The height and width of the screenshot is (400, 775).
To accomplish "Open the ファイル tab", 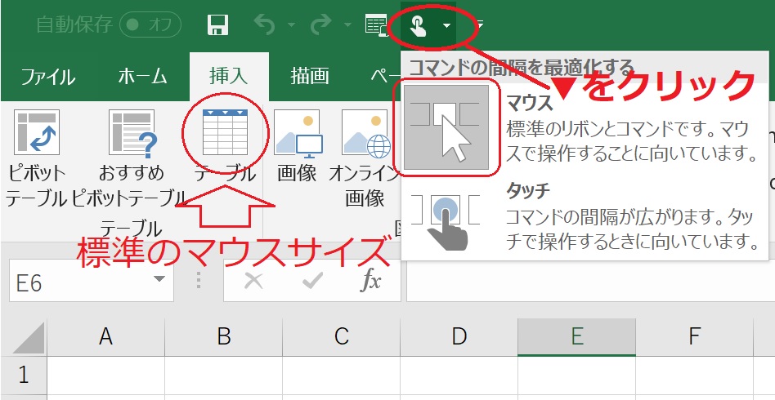I will (x=48, y=77).
